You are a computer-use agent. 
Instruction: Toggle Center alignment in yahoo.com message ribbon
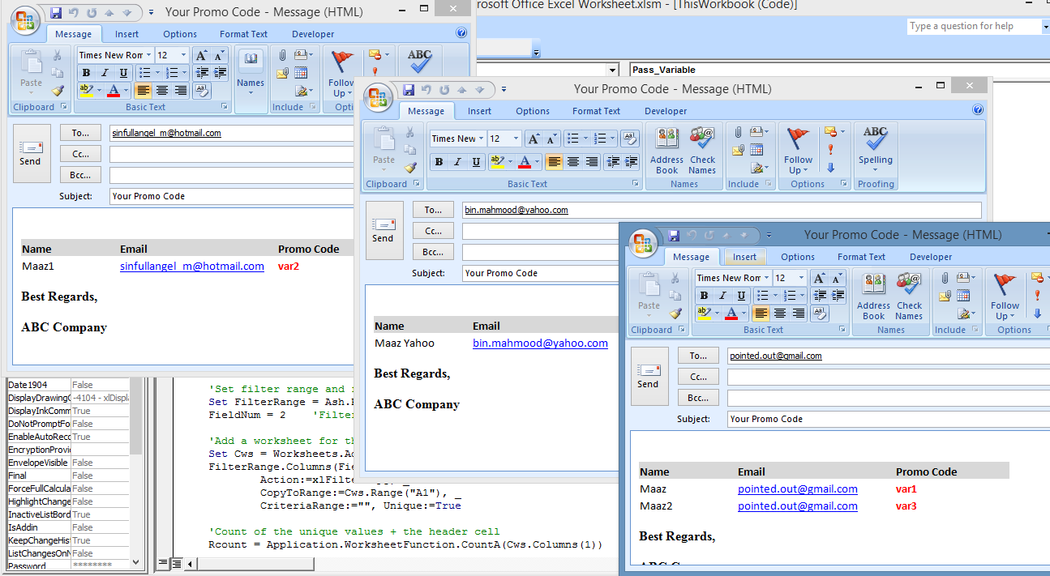tap(573, 162)
